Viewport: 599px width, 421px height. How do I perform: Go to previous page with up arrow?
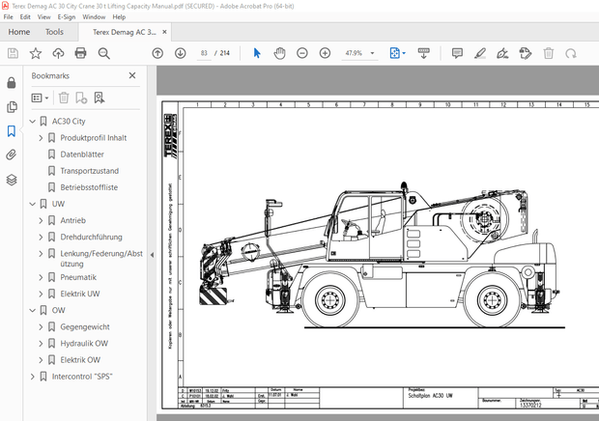point(157,53)
